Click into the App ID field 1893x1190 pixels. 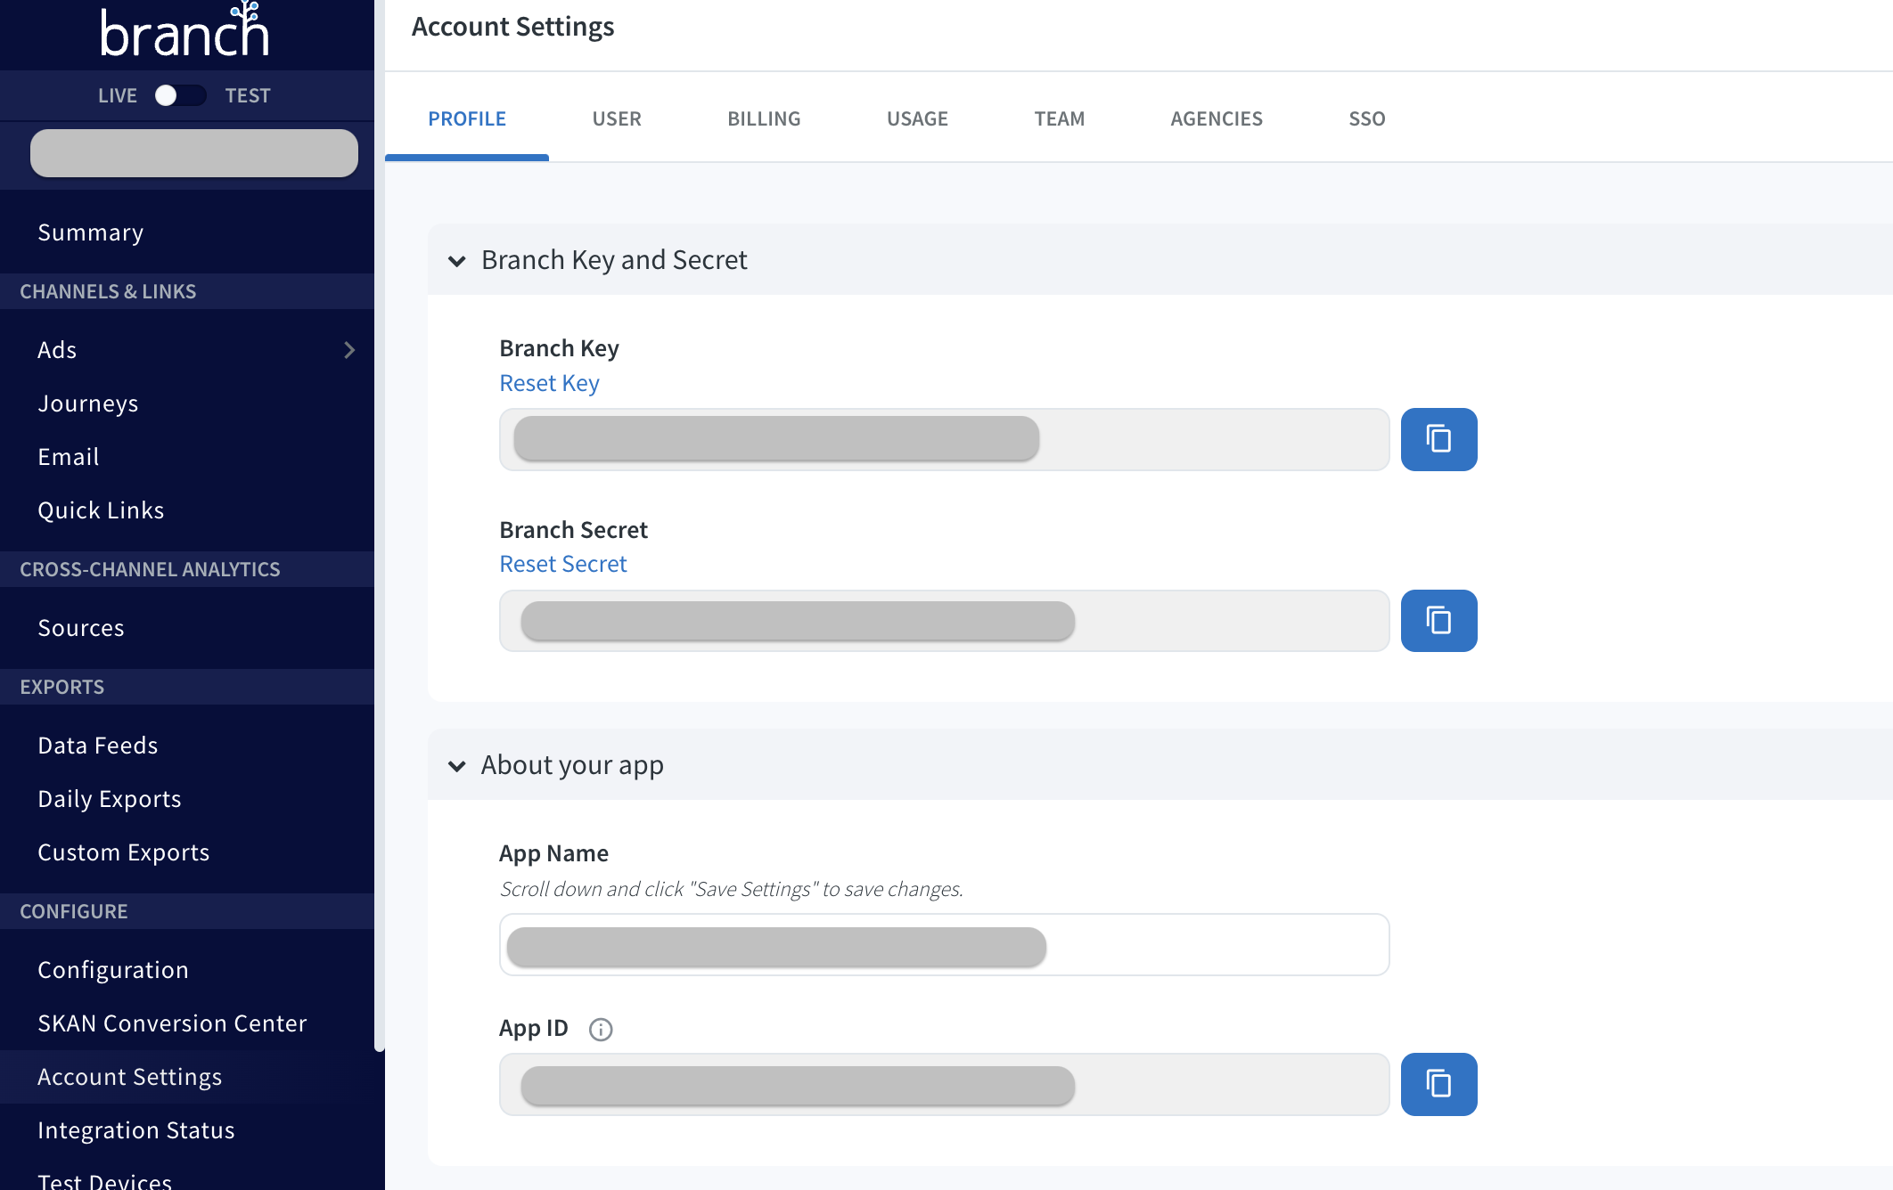point(944,1084)
